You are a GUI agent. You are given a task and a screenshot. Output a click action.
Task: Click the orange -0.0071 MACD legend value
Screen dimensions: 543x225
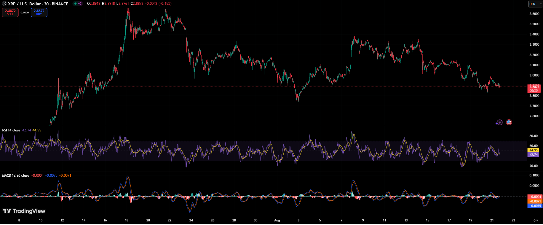(65, 176)
